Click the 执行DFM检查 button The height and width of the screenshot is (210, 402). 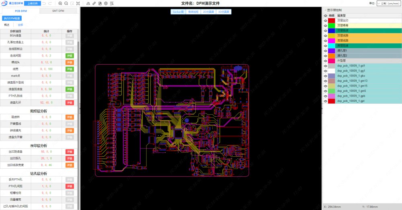click(x=12, y=18)
